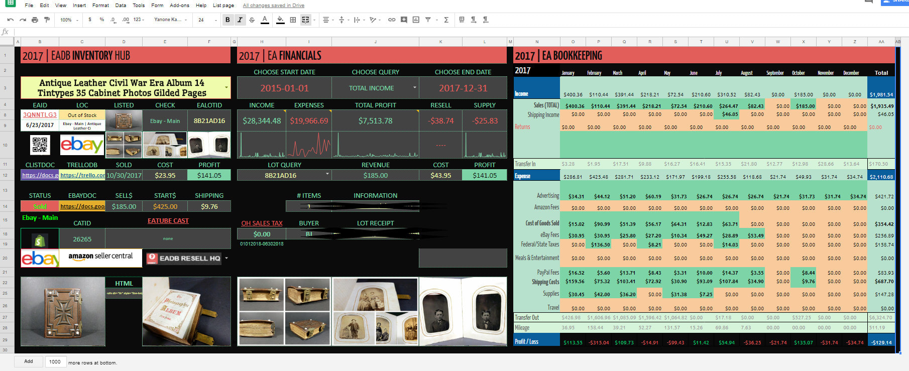Expand the TOTAL INCOME query dropdown
This screenshot has width=909, height=371.
point(414,87)
